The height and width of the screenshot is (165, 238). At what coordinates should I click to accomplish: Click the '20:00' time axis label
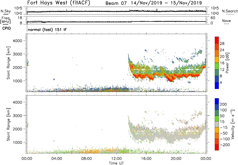[176, 159]
